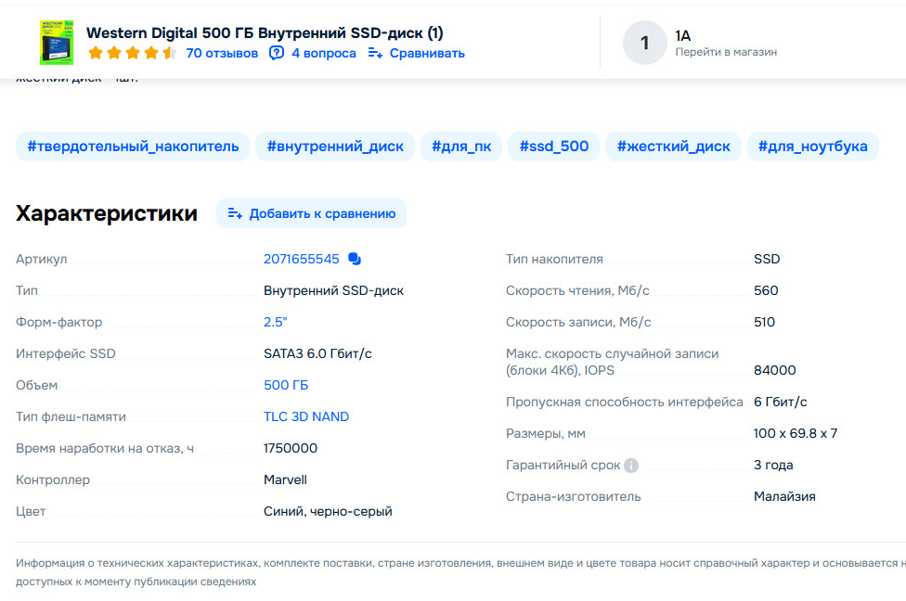Click the question bubble icon
Image resolution: width=906 pixels, height=601 pixels.
(x=277, y=53)
